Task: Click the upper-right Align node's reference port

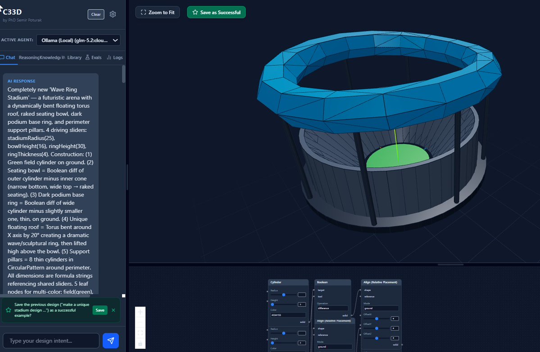Action: click(x=360, y=297)
